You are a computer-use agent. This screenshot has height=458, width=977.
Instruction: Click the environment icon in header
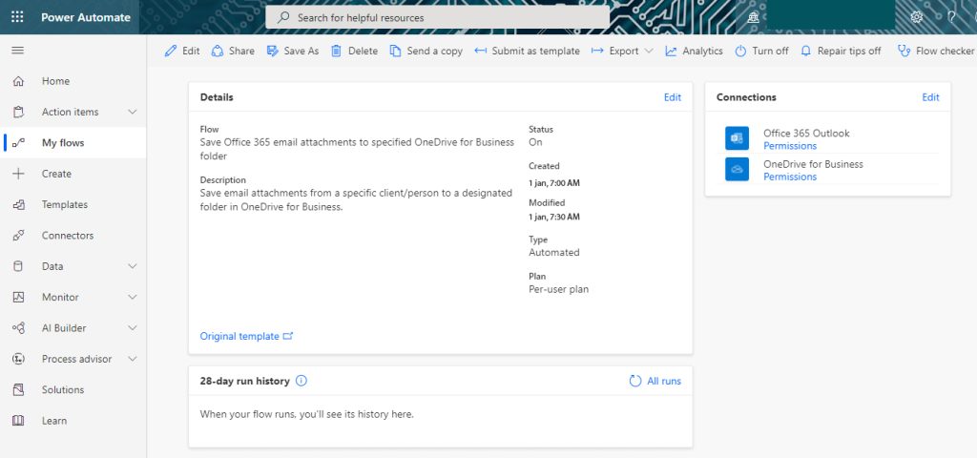pyautogui.click(x=754, y=17)
